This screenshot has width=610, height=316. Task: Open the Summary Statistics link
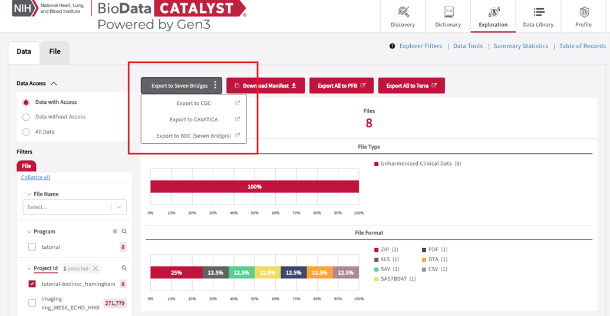click(x=521, y=46)
